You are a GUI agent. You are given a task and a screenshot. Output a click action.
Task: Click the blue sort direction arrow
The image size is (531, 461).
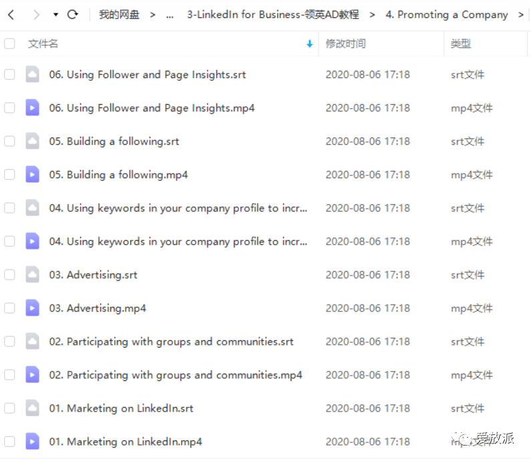309,43
